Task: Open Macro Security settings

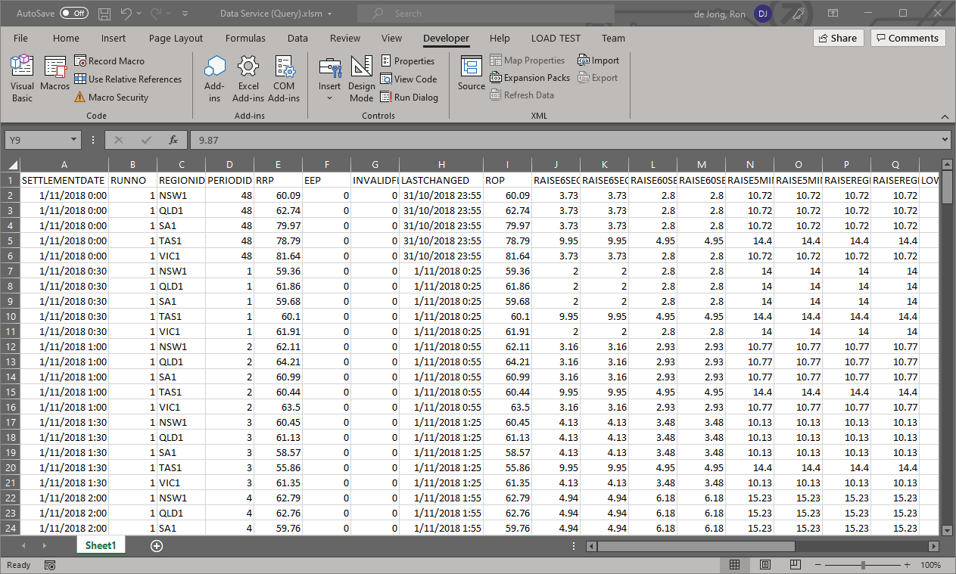Action: (x=111, y=98)
